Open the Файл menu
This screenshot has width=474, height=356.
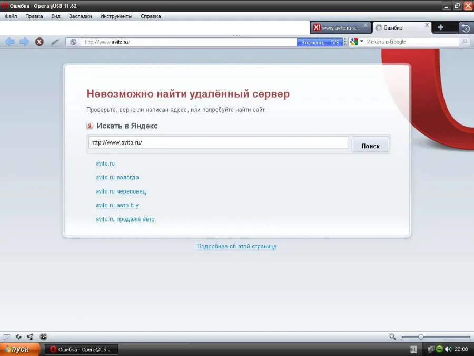(11, 16)
